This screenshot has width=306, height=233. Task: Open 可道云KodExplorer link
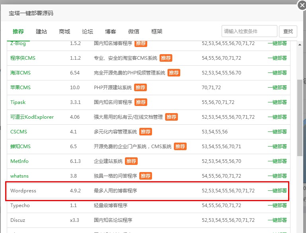coord(32,117)
